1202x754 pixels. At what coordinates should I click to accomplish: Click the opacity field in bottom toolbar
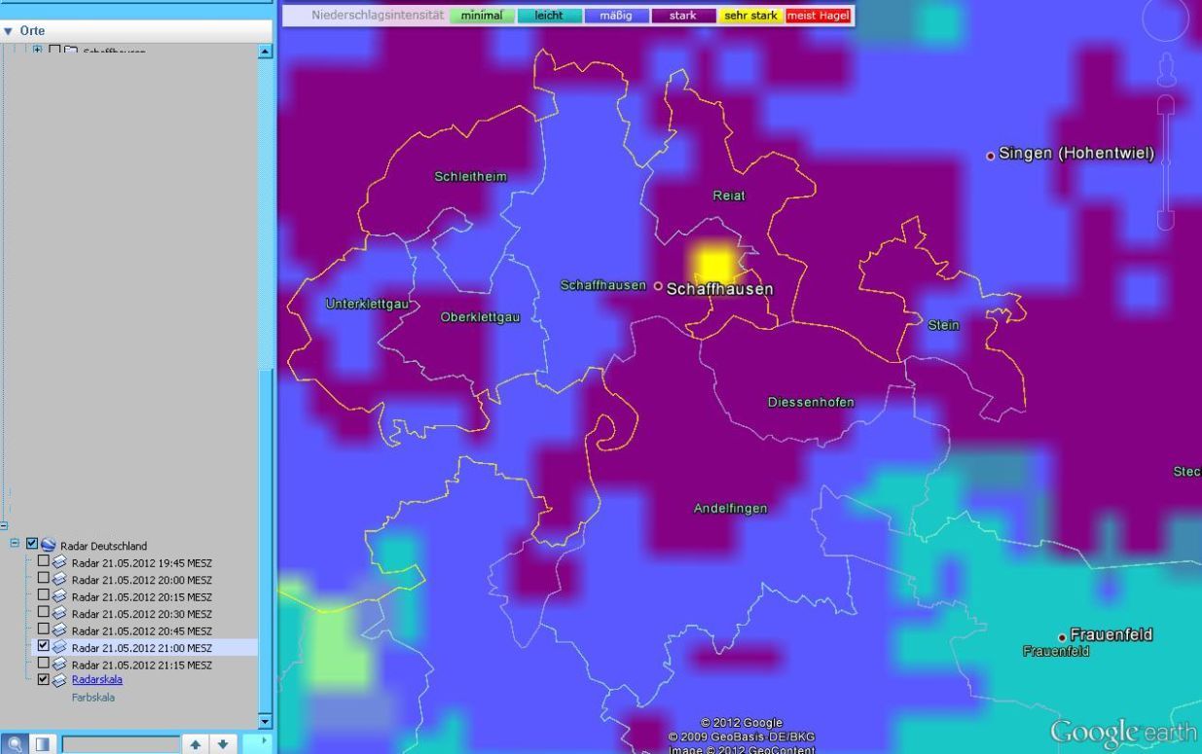point(122,744)
